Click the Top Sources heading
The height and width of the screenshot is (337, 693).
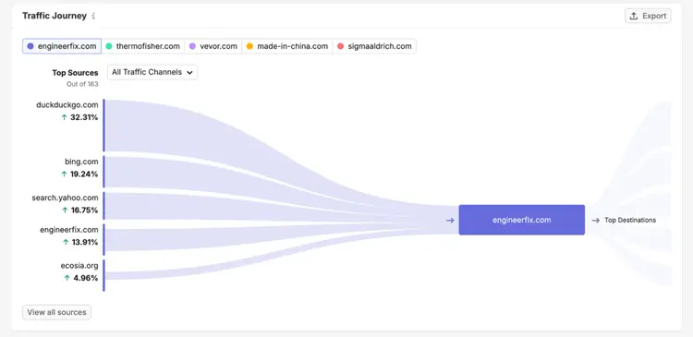[x=75, y=73]
